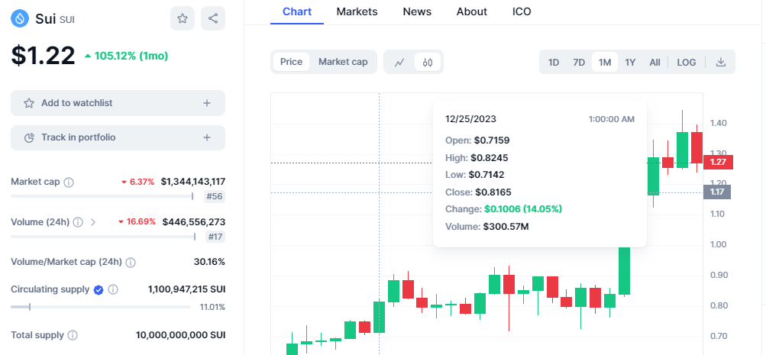Set chart range to 1M

click(605, 62)
